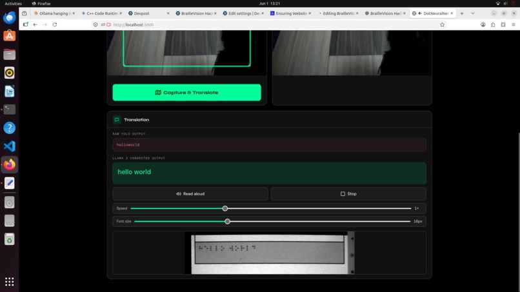
Task: Open the disc drive icon in the dock
Action: [x=9, y=202]
